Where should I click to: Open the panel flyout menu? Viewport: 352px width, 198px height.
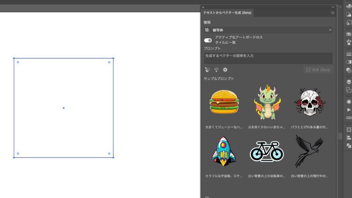pyautogui.click(x=332, y=12)
